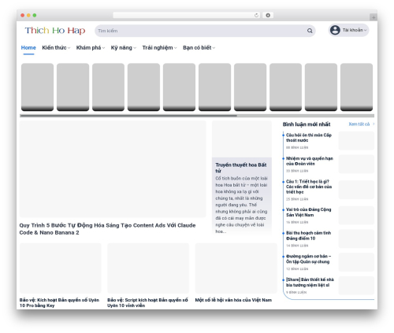The height and width of the screenshot is (333, 394).
Task: Open the Tài khoản account dropdown
Action: click(x=348, y=30)
